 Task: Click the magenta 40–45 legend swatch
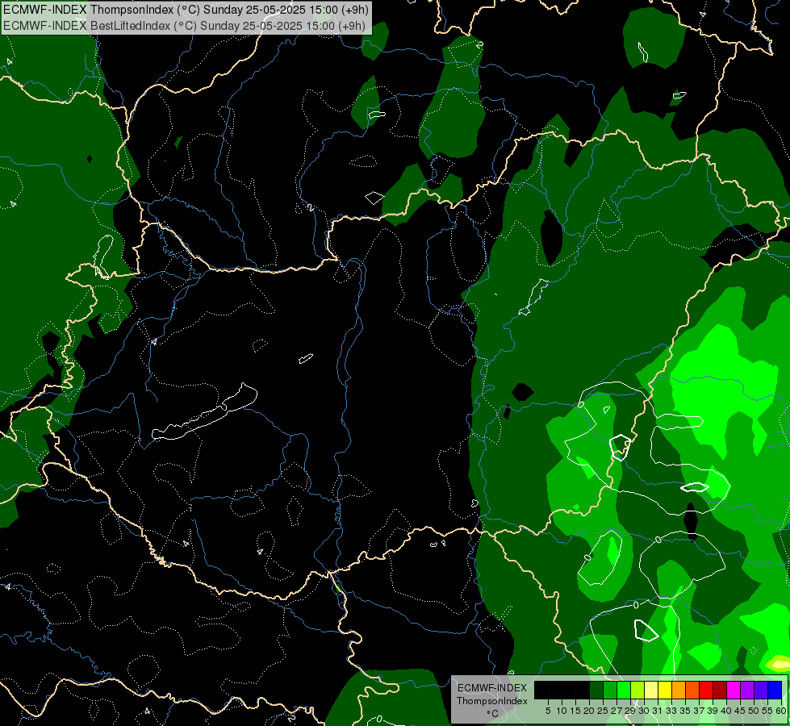tap(734, 690)
